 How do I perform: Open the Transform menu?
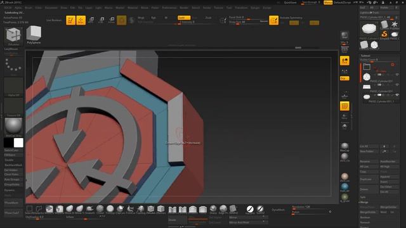[241, 8]
